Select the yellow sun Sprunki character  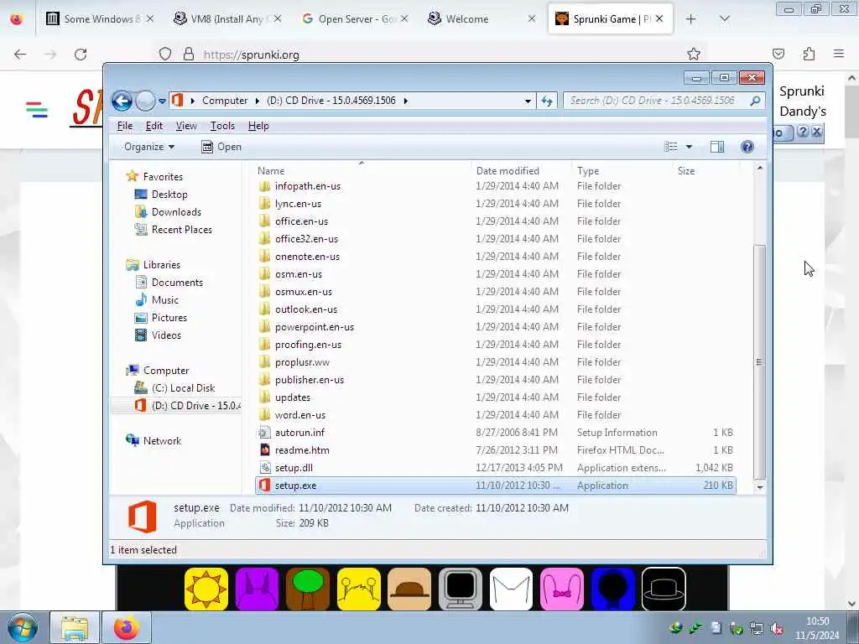click(x=206, y=589)
